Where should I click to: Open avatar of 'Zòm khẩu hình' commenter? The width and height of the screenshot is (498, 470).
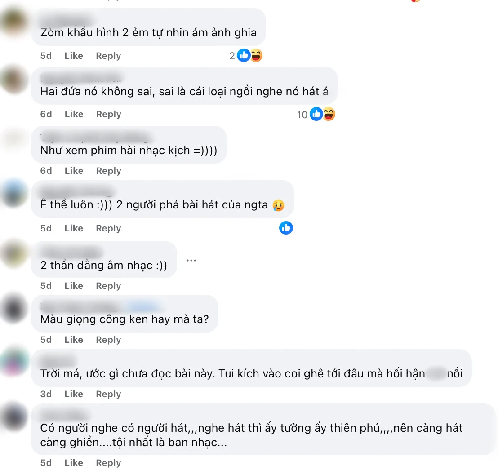(14, 21)
